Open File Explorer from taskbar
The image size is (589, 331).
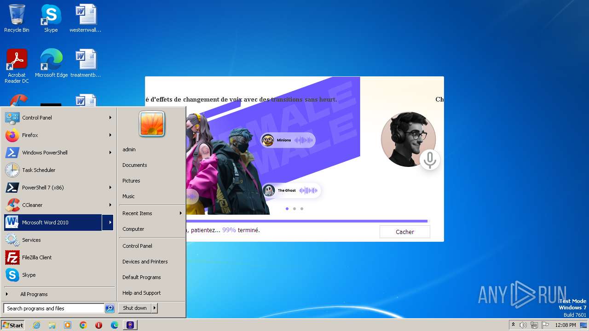point(52,325)
